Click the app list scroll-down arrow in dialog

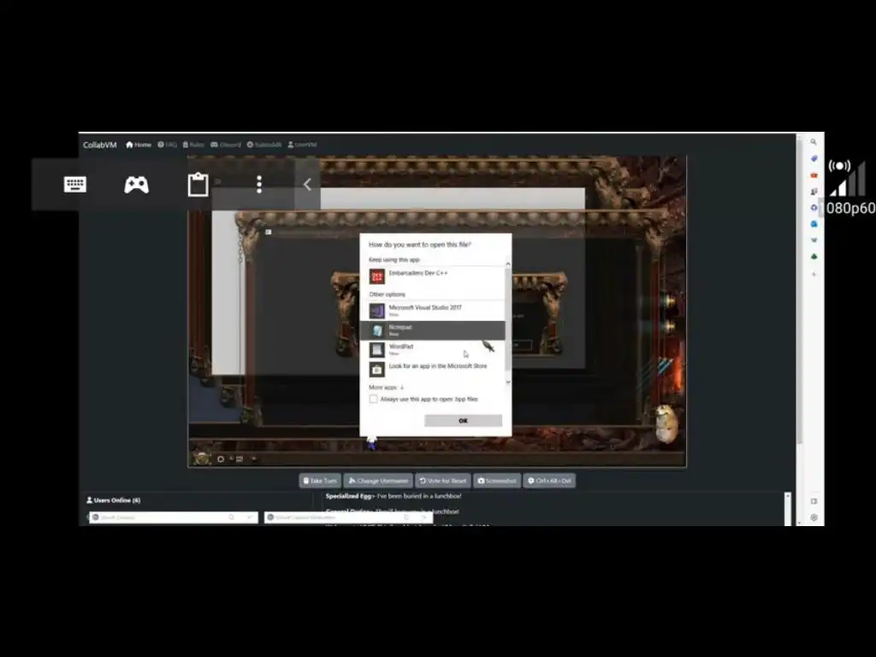coord(508,382)
